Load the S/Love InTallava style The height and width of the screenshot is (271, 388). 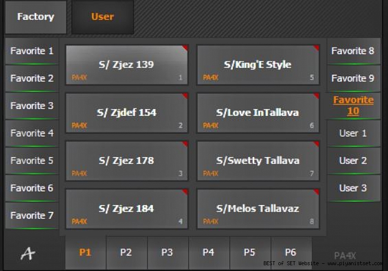point(258,113)
